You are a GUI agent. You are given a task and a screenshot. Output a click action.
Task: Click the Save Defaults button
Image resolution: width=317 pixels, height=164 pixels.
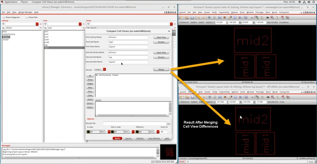point(154,138)
